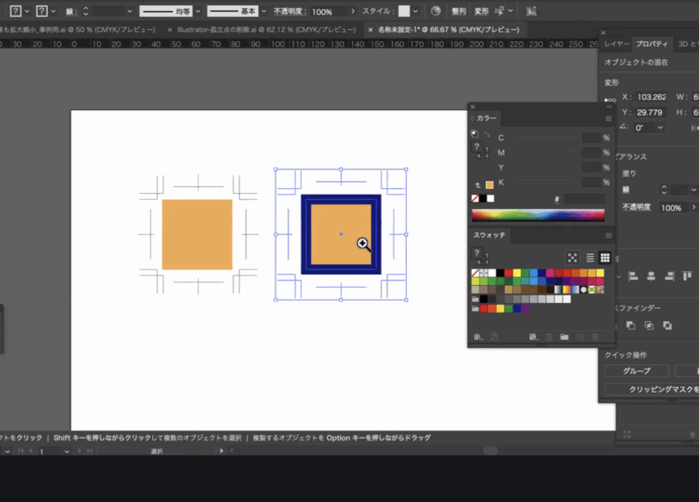This screenshot has width=699, height=502.
Task: Show swatches in list view
Action: [590, 257]
